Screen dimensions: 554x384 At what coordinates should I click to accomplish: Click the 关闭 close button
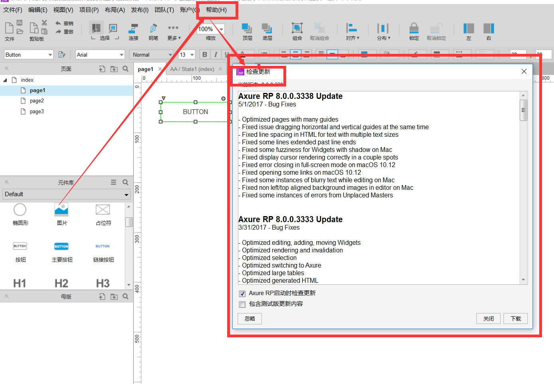click(x=489, y=319)
